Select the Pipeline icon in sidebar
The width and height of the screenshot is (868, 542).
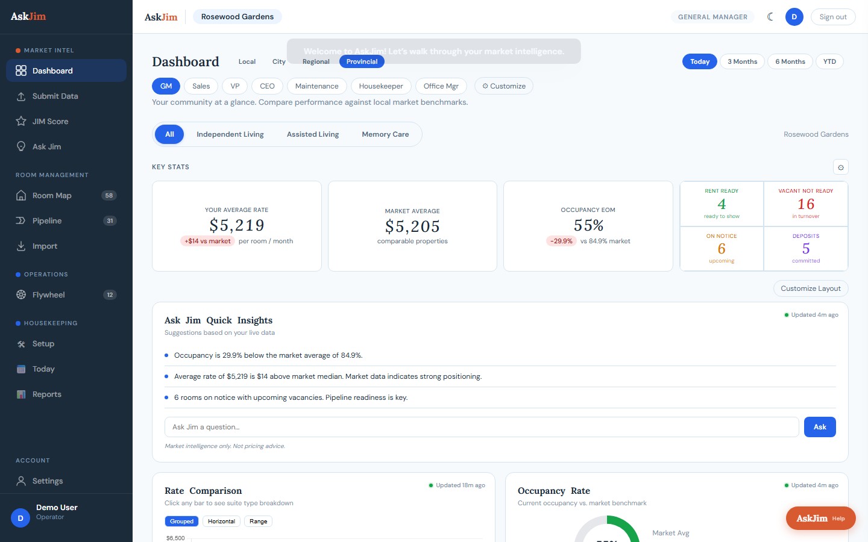pyautogui.click(x=20, y=220)
